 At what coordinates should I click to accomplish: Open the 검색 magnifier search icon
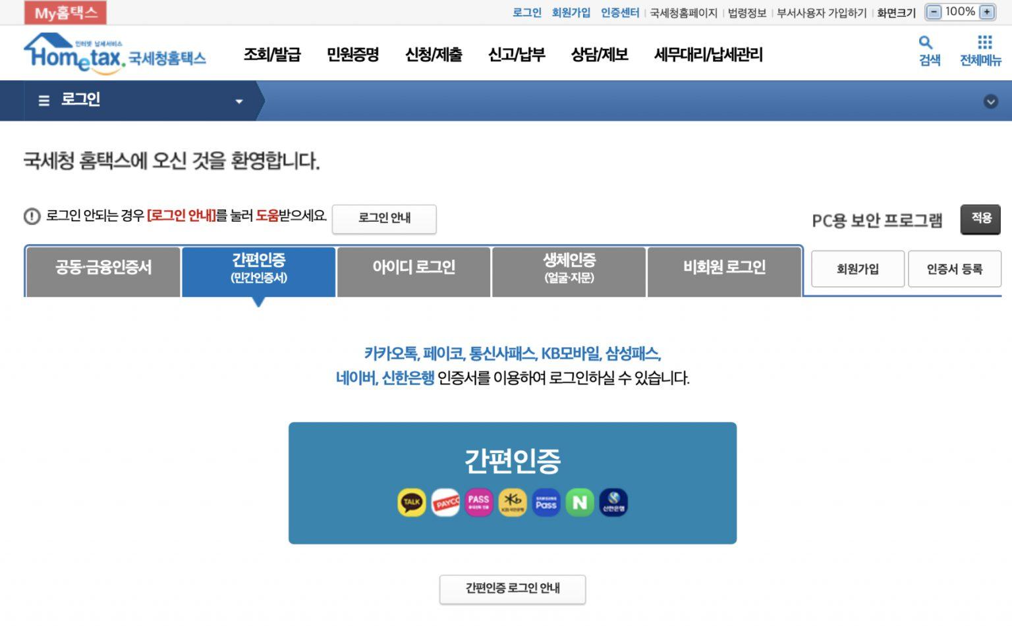[x=929, y=51]
